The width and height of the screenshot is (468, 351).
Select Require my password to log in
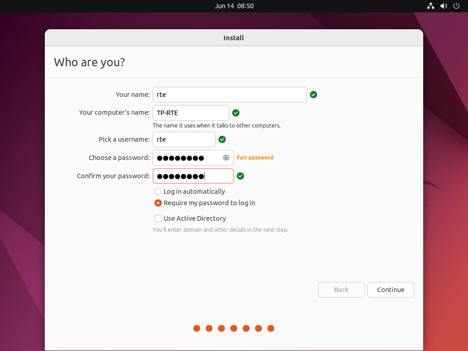click(x=158, y=203)
